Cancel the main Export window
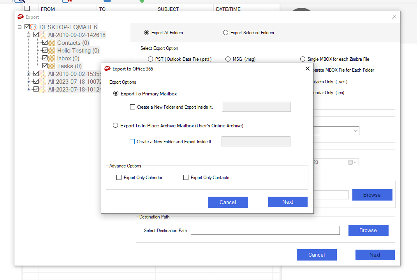Viewport: 417px width, 280px height. [317, 255]
